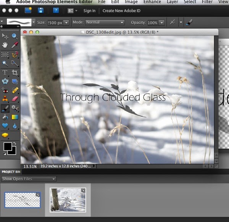
Task: Select the Eraser tool
Action: [x=15, y=99]
